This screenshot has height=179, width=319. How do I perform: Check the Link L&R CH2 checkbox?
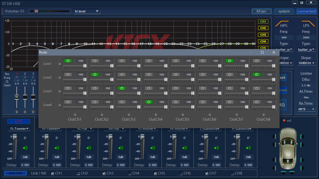78,173
